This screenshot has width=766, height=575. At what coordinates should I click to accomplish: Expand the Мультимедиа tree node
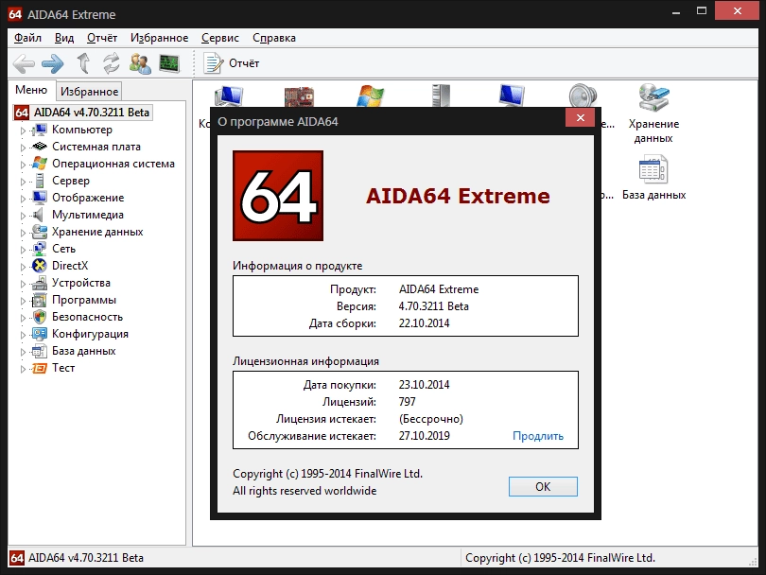tap(23, 216)
